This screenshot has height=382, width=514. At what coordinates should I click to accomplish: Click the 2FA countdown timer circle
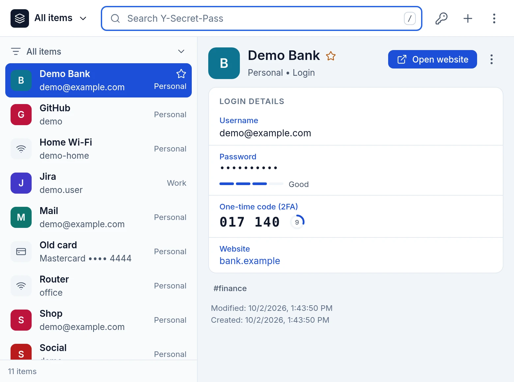point(297,222)
